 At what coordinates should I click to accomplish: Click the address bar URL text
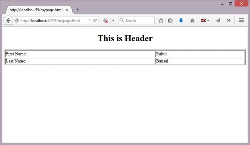pos(50,21)
